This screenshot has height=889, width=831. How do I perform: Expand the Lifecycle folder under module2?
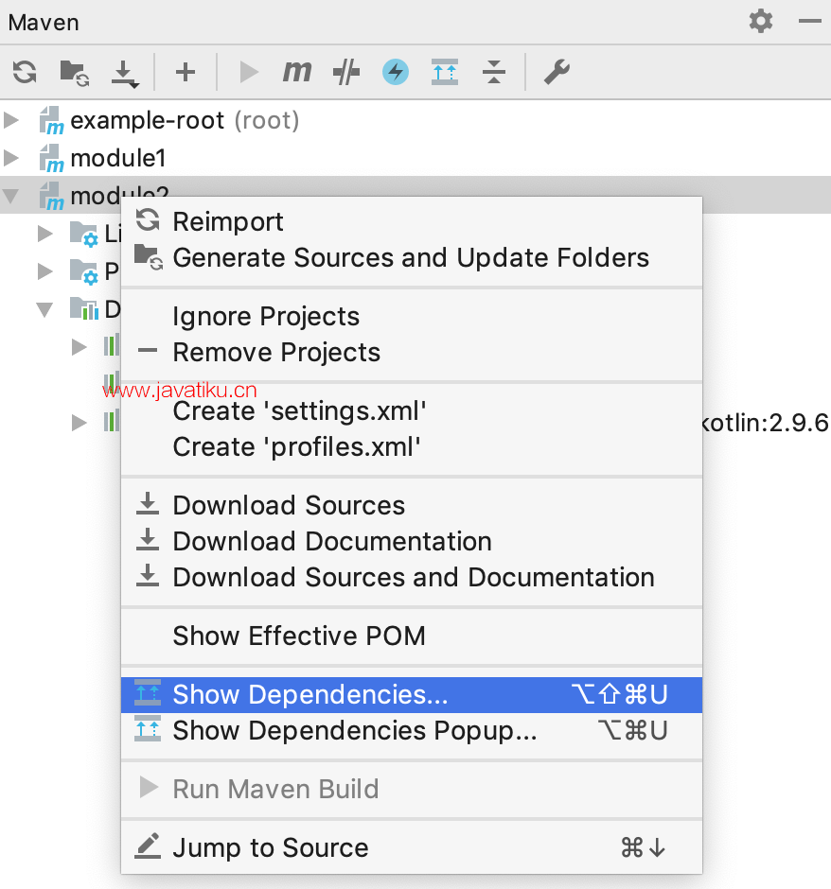(x=44, y=233)
